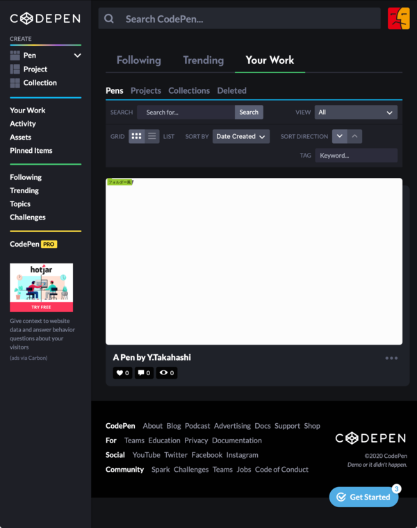Switch to the Collections sub-tab
Screen dimensions: 417x528
click(189, 90)
